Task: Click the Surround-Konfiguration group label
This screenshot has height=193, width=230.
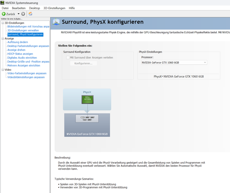Action: click(77, 52)
